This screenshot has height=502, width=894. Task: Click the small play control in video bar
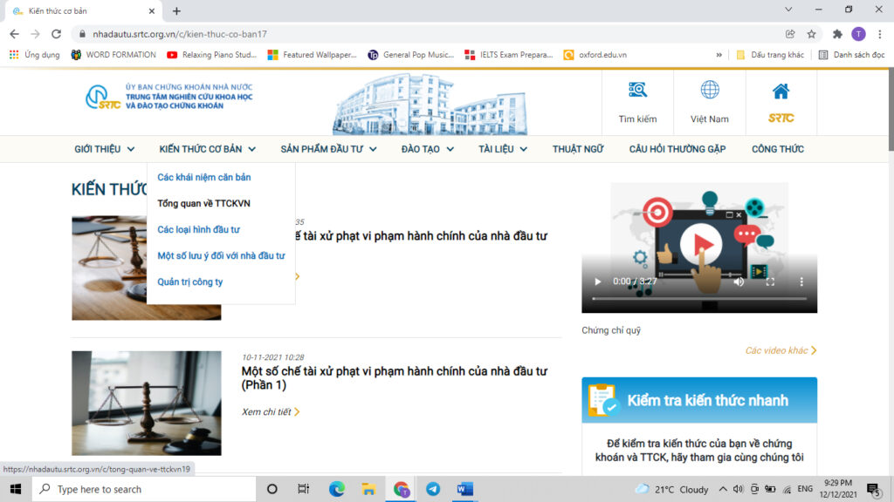pos(597,282)
